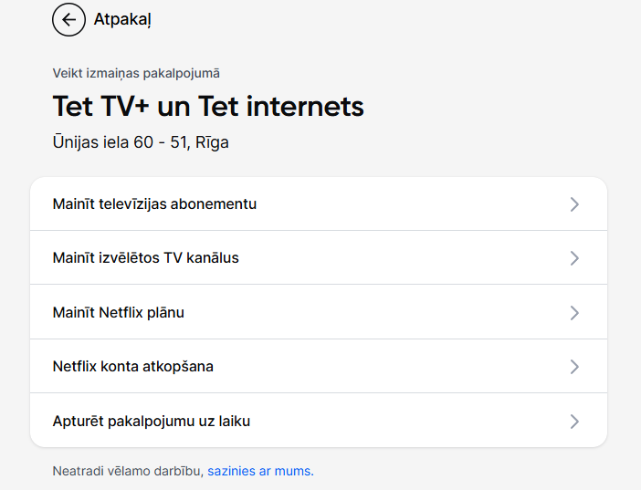The image size is (641, 490).
Task: Click empty middle of television subscription row
Action: (409, 203)
